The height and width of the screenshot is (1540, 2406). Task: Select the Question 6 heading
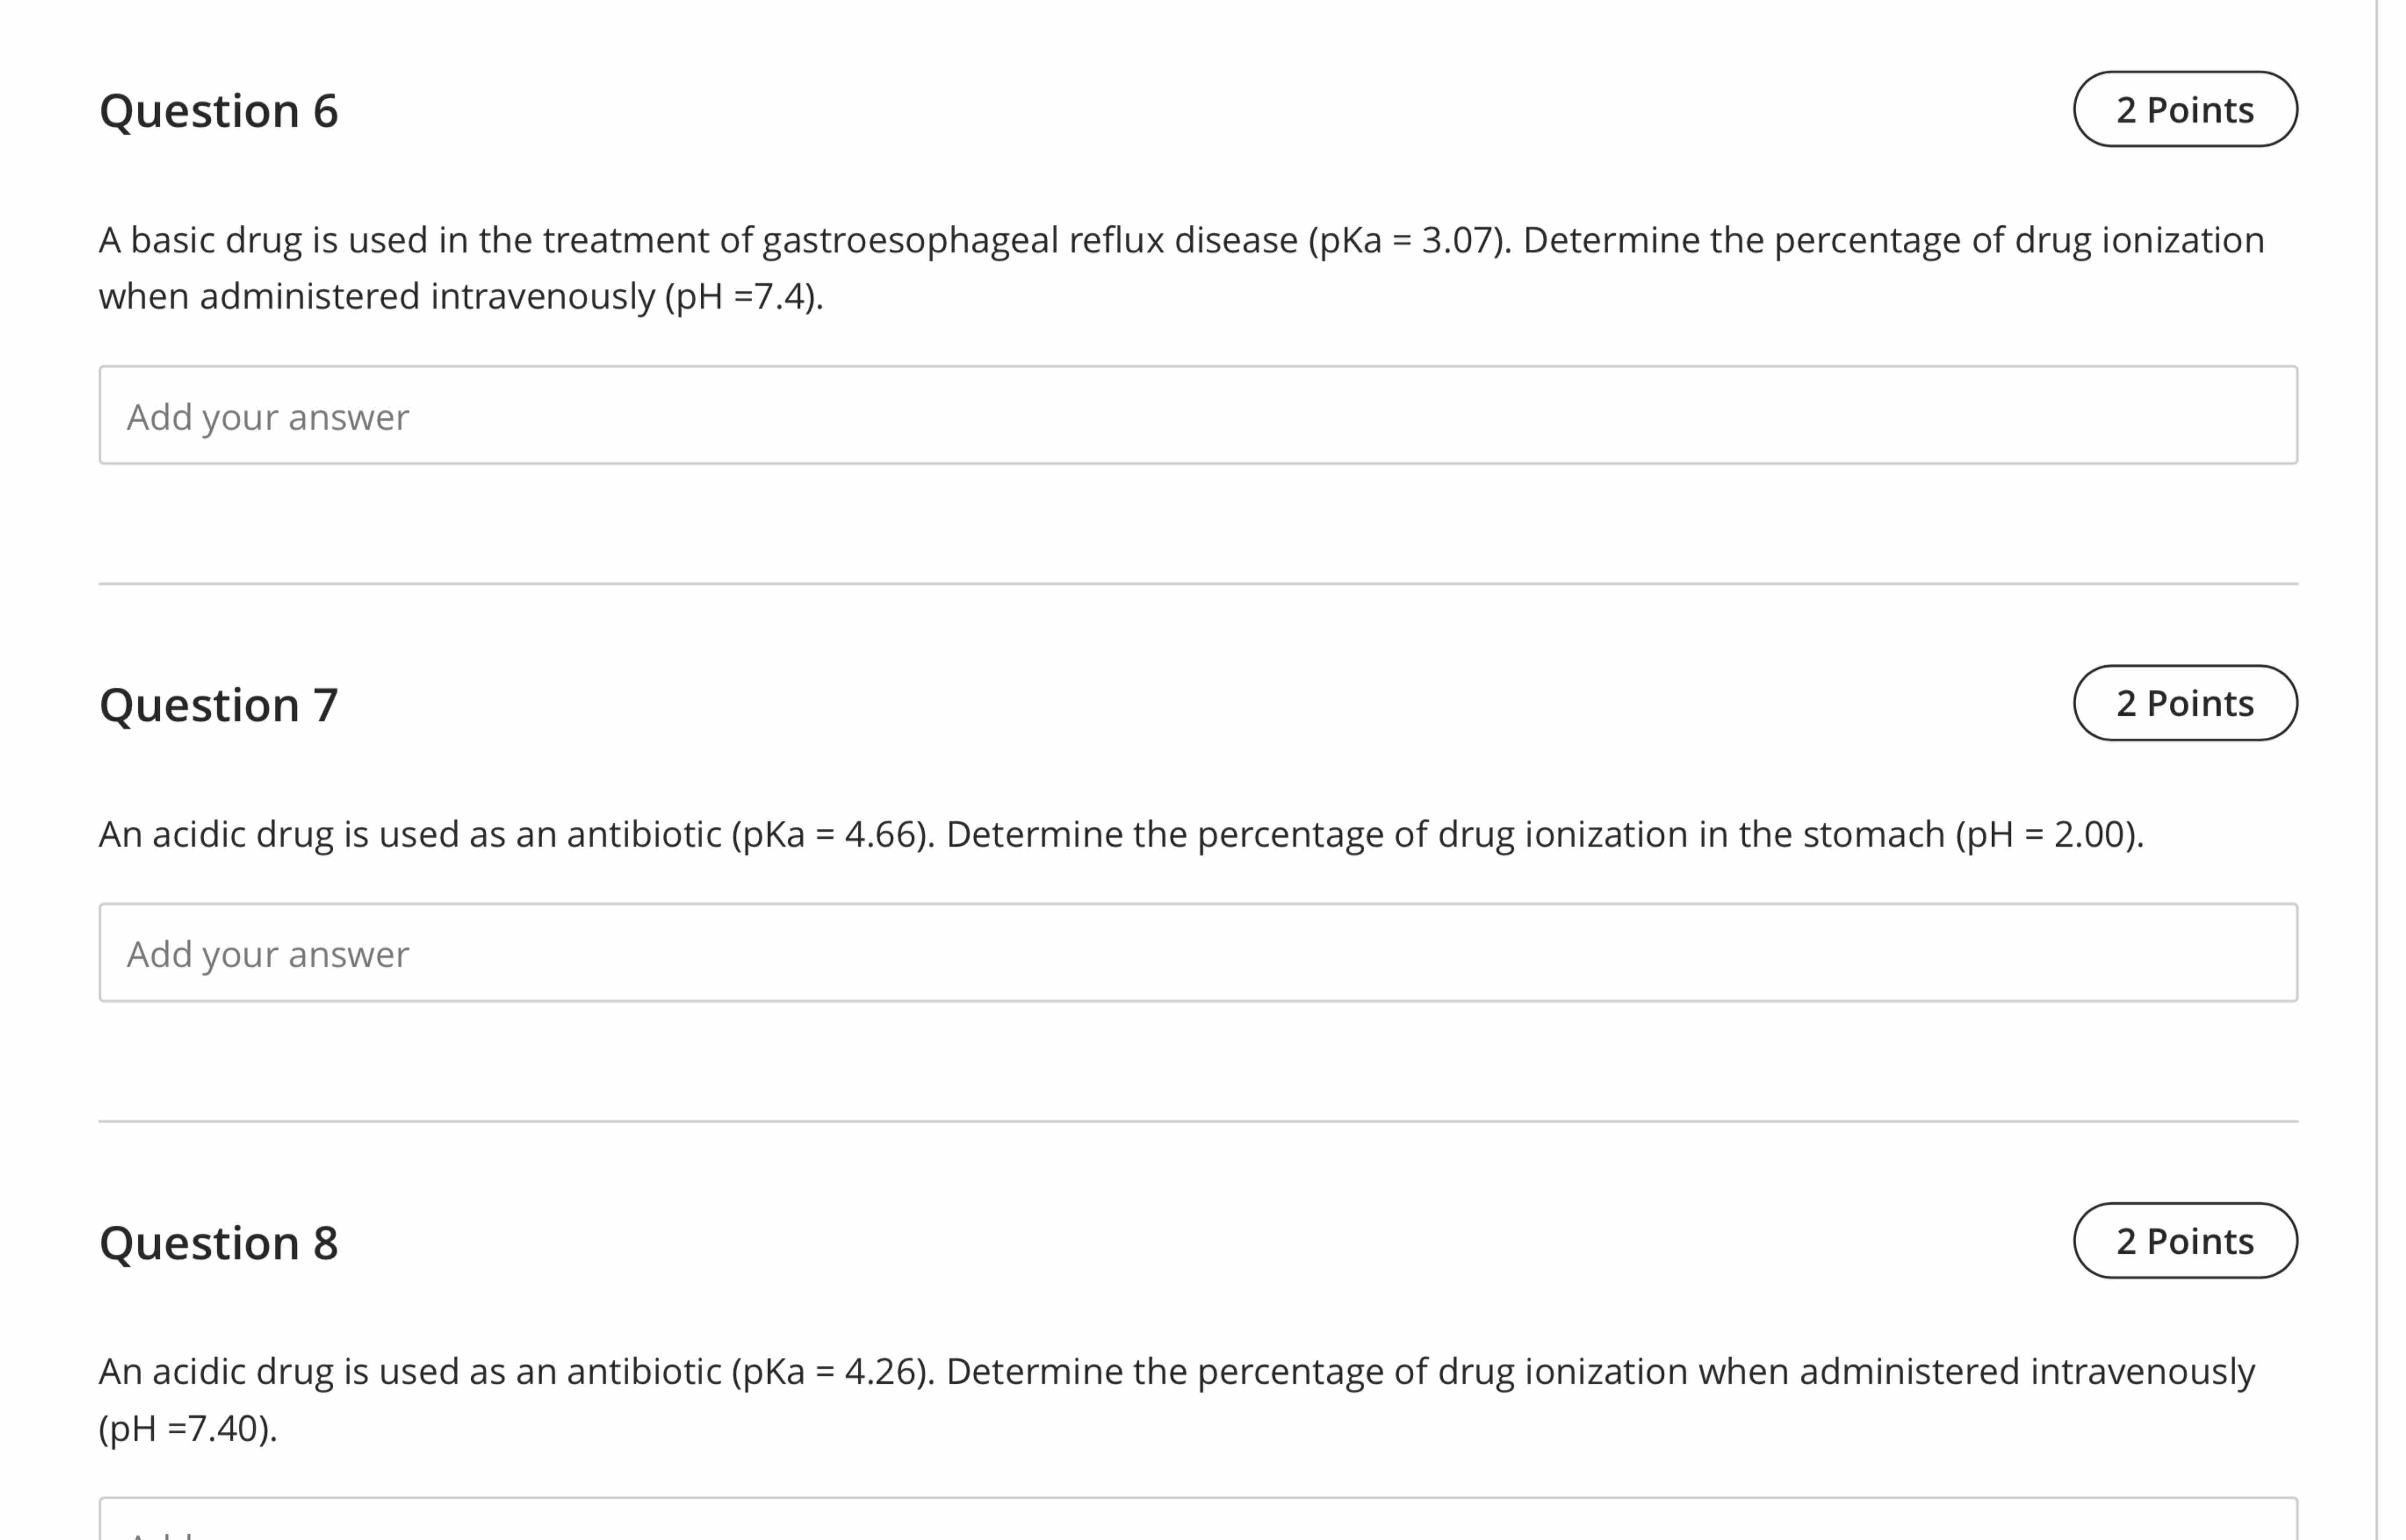pos(219,110)
